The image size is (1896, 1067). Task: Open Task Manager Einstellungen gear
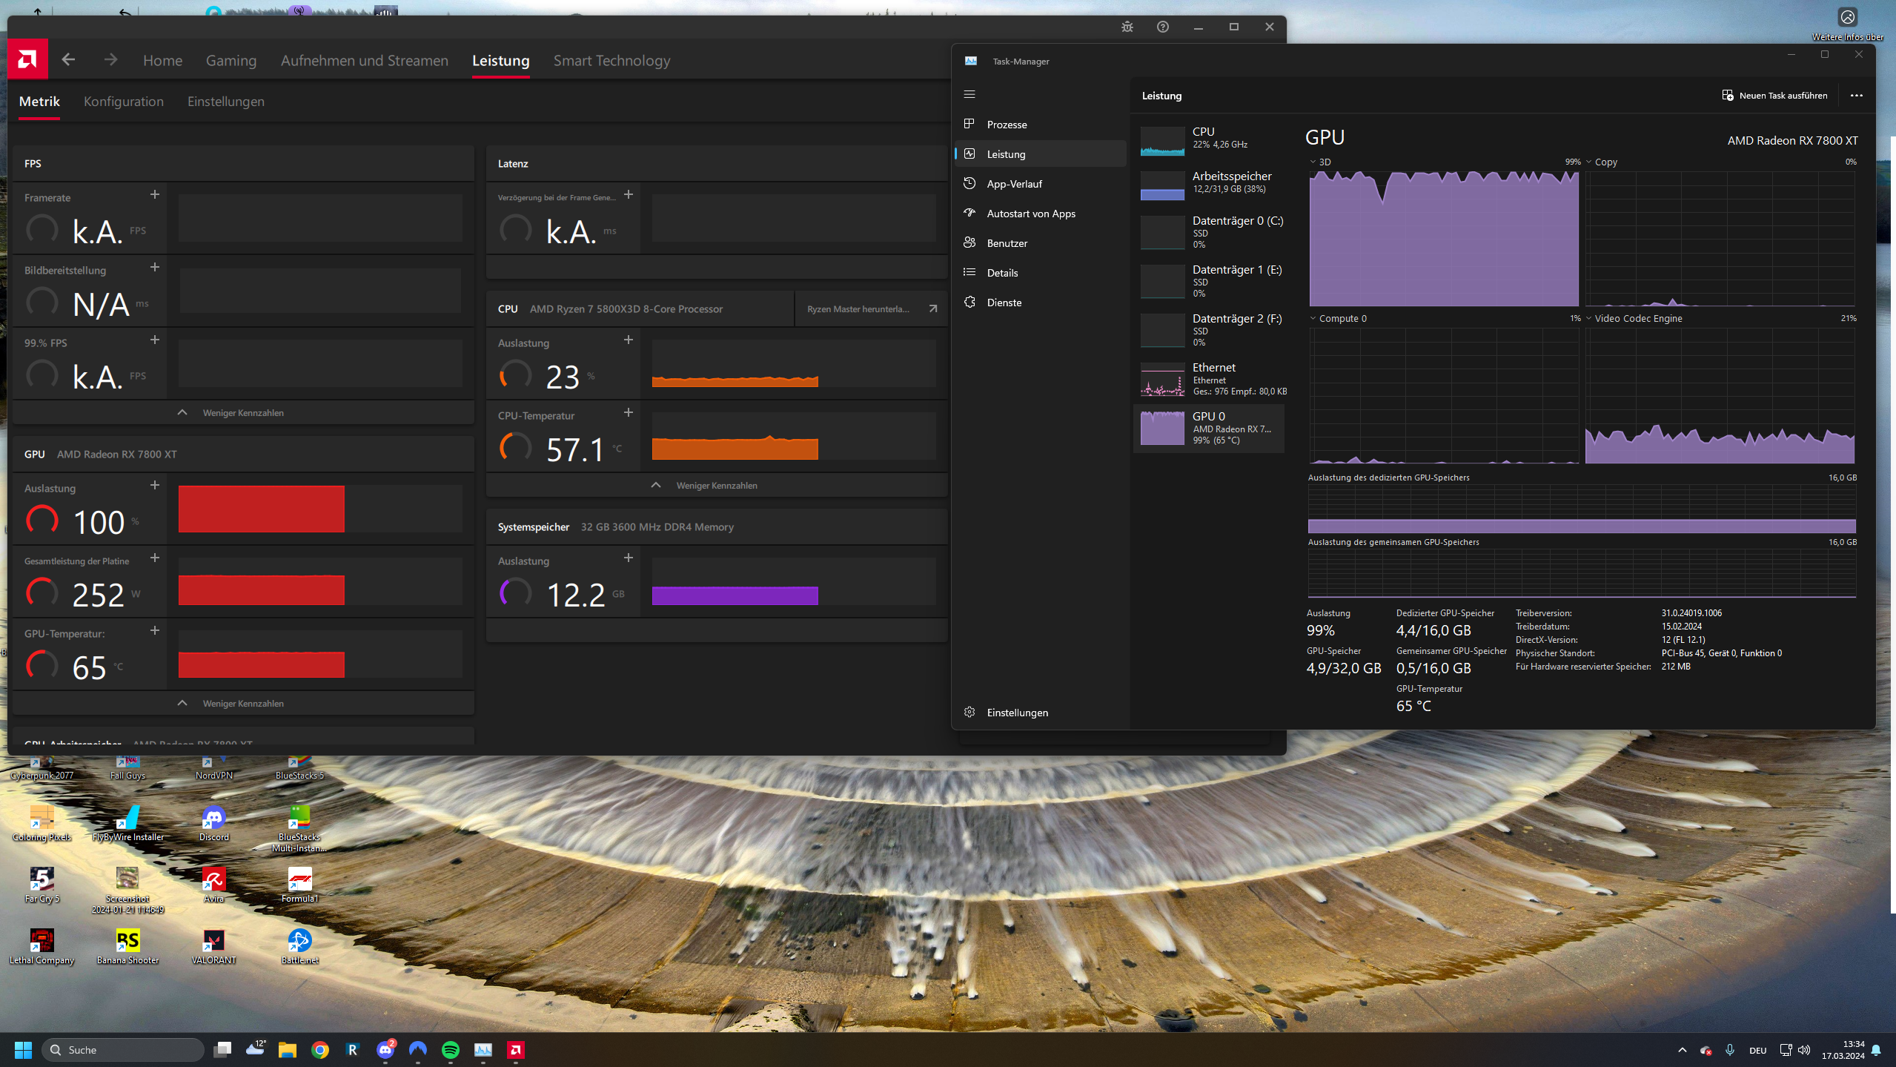click(x=969, y=712)
